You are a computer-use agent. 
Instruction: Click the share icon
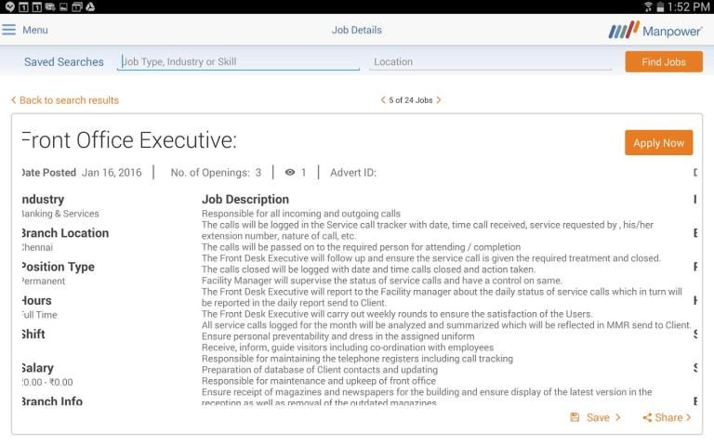647,418
